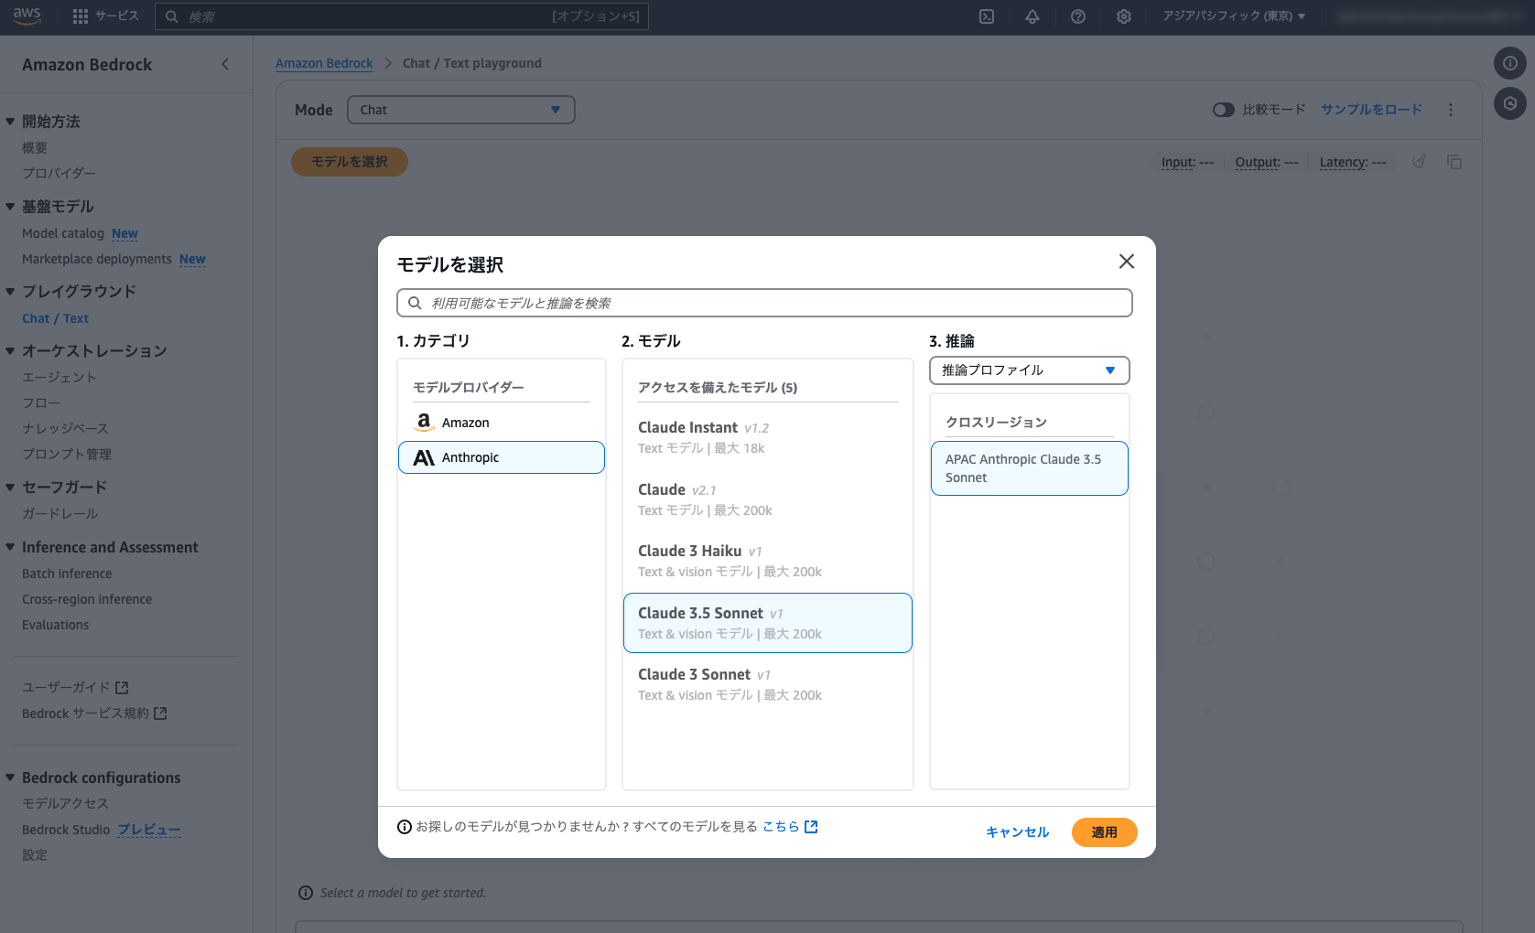Viewport: 1535px width, 933px height.
Task: Open the アジアパシフィック (東京) region dropdown
Action: pyautogui.click(x=1234, y=16)
